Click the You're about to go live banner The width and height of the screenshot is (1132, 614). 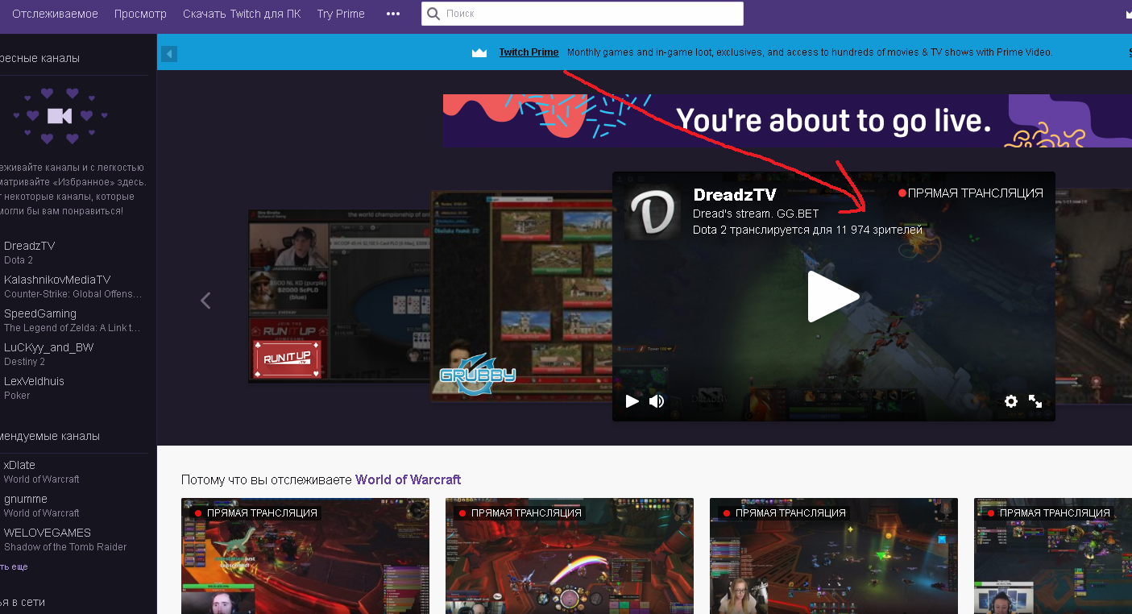787,121
